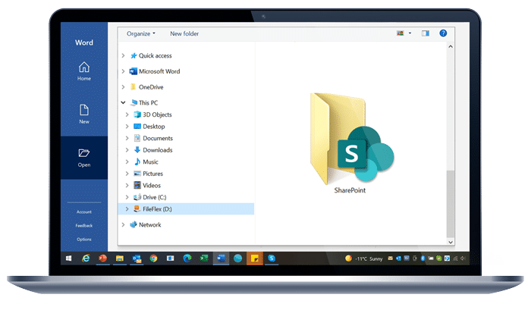Screen dimensions: 531x332
Task: Click the scroll up arrow in file pane
Action: coord(451,47)
